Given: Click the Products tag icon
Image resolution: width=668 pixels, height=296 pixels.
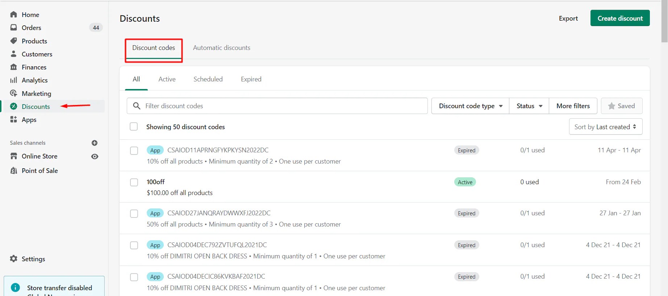Looking at the screenshot, I should click(14, 41).
